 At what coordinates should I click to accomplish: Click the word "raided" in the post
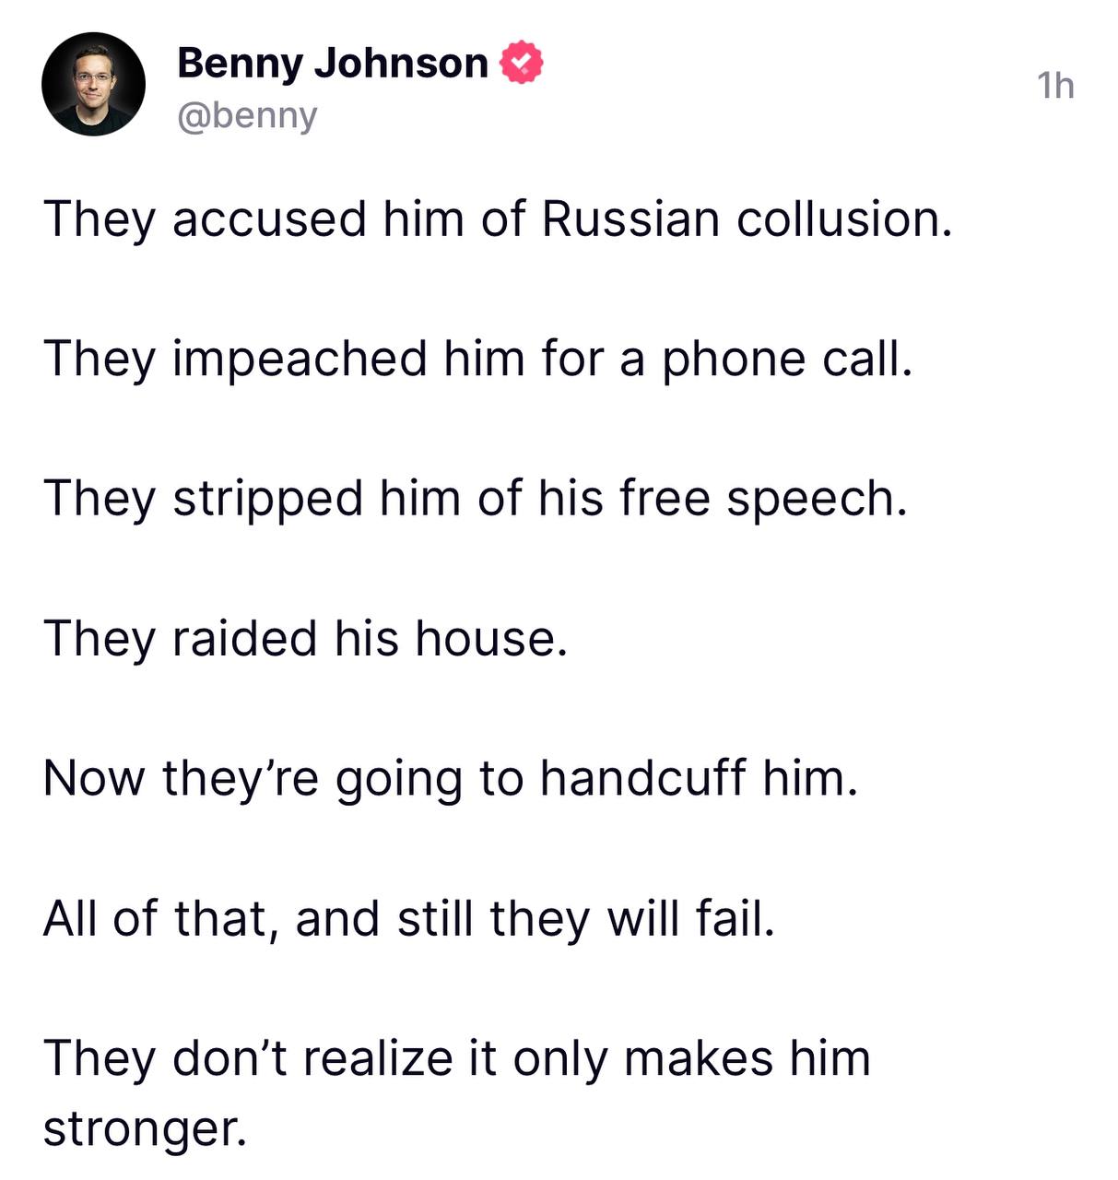click(245, 638)
